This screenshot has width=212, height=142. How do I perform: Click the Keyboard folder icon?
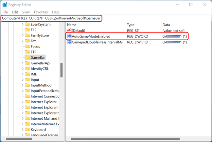[x=27, y=130]
